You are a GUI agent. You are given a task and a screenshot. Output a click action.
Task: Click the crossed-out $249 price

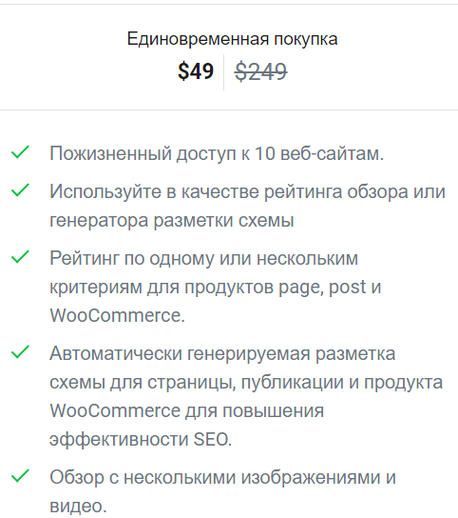[260, 71]
